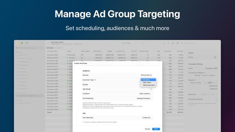Sort by the Spend column header
The width and height of the screenshot is (235, 132).
[110, 51]
